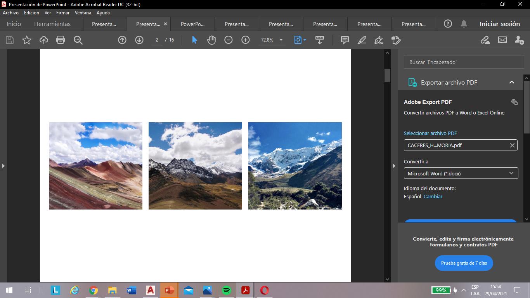
Task: Select the Highlight text pen tool
Action: [x=362, y=40]
